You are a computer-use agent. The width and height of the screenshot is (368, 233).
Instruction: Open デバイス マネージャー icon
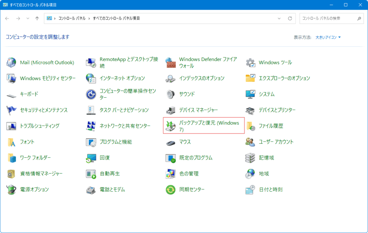coord(171,110)
